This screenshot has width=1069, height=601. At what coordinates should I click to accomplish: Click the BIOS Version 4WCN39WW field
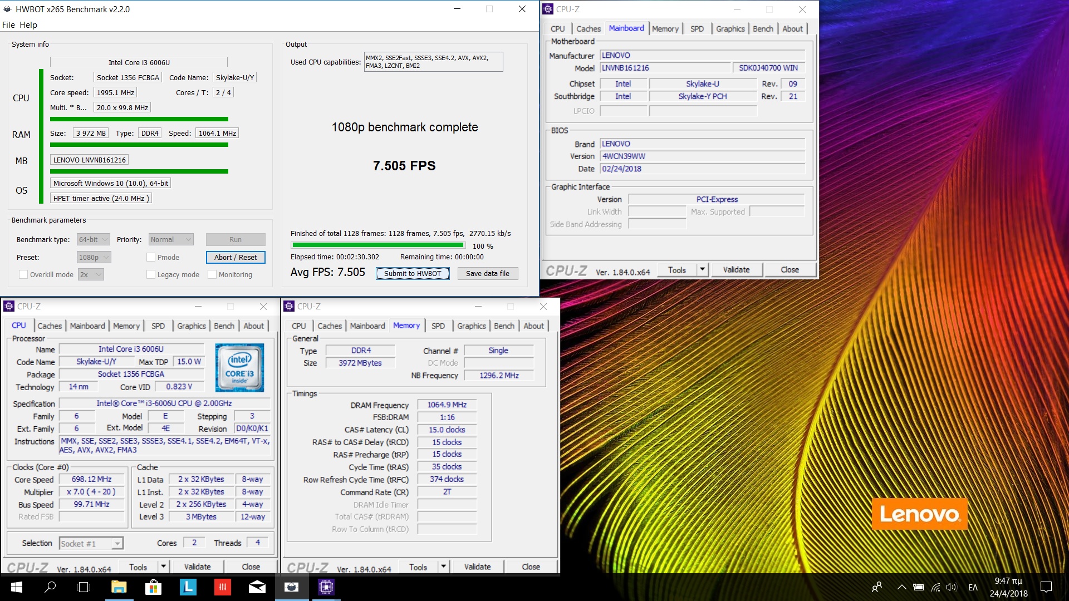[702, 156]
